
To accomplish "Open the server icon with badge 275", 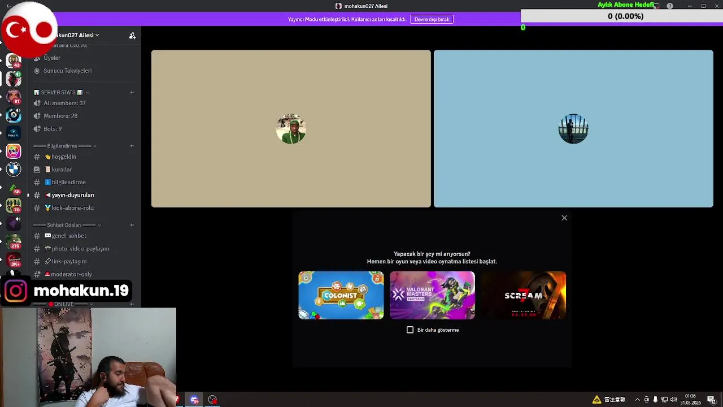I will click(14, 242).
